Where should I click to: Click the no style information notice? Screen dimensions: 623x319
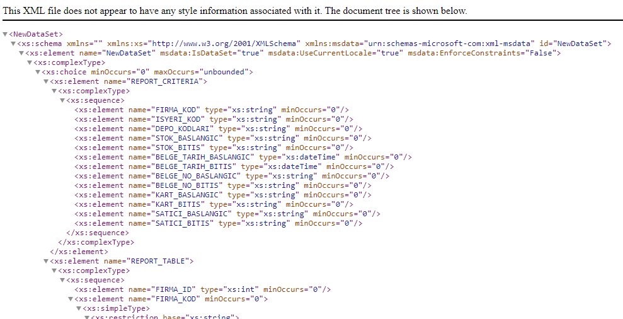pyautogui.click(x=236, y=11)
